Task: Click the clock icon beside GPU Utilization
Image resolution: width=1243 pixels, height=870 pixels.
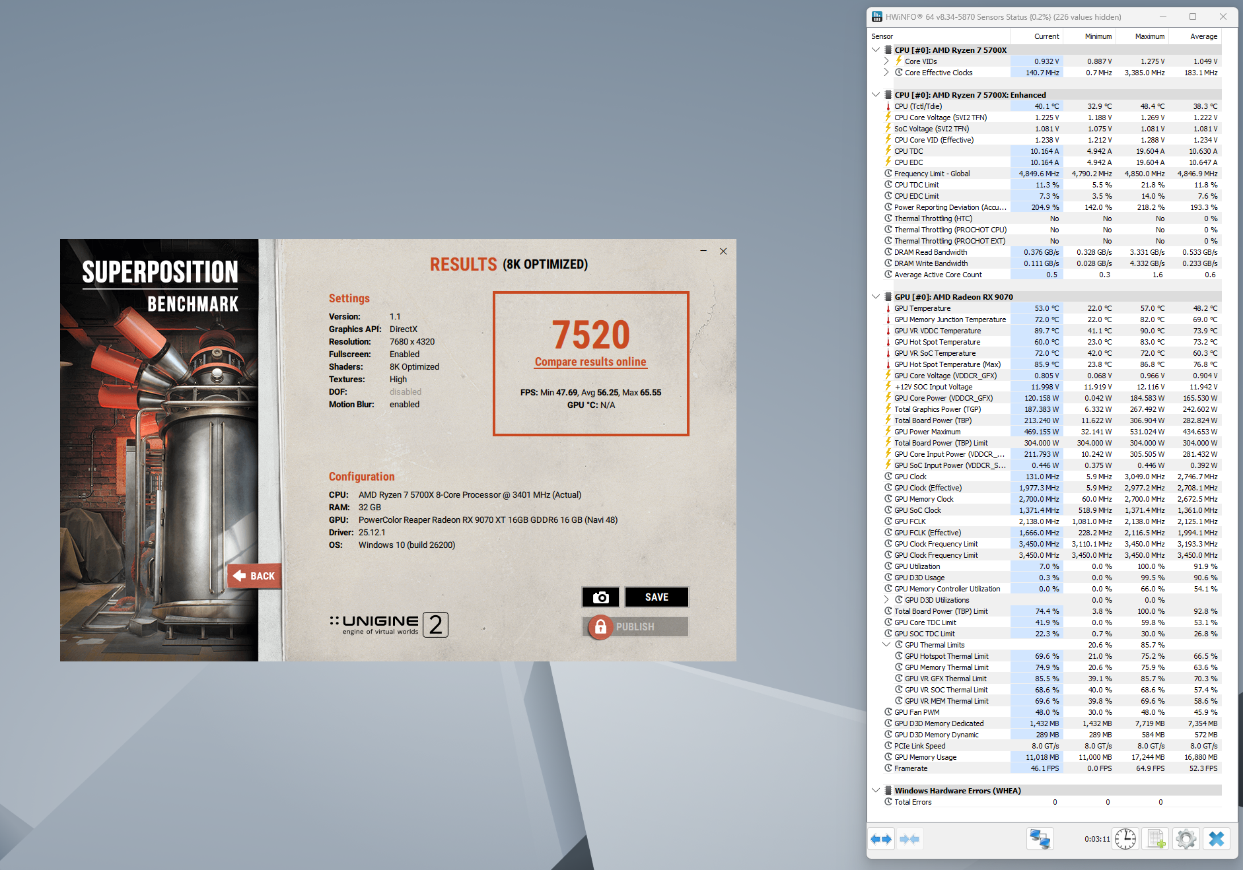Action: (x=888, y=566)
